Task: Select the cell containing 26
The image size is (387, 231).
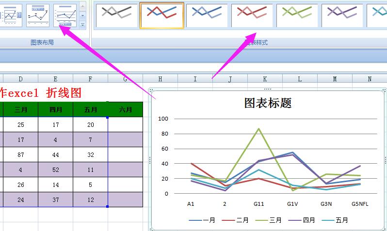Action: [21, 185]
